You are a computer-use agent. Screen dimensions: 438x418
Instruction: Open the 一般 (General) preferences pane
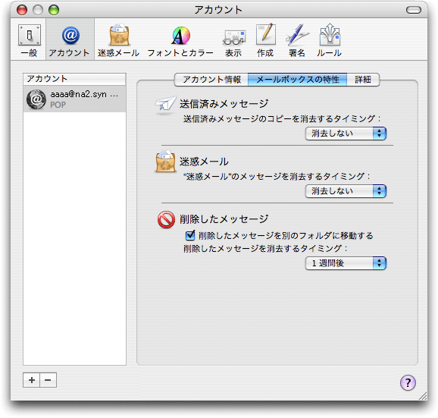[29, 40]
